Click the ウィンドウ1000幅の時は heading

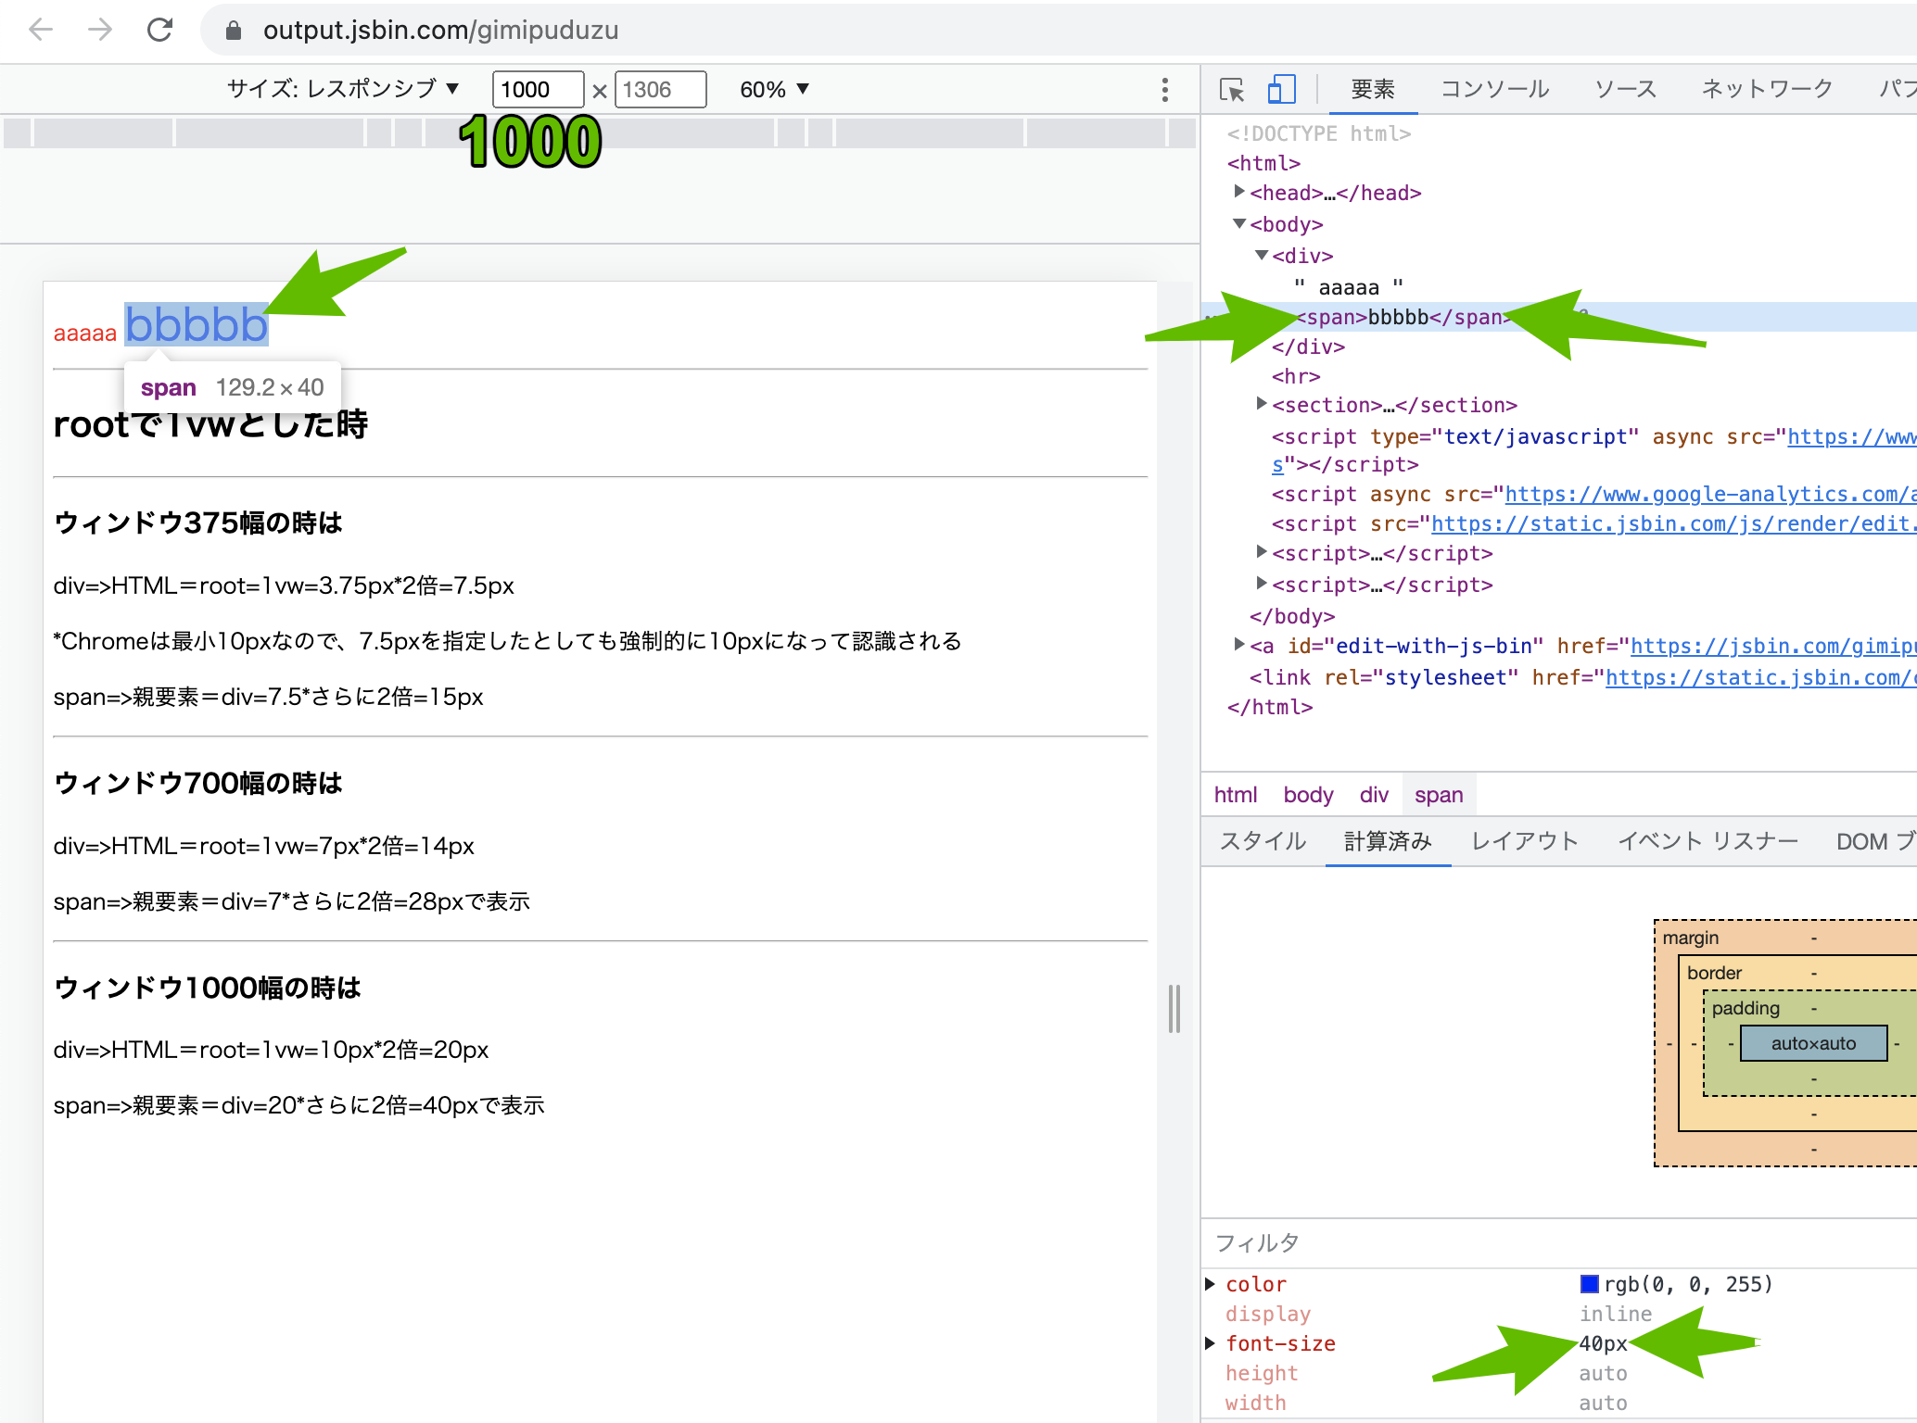208,988
